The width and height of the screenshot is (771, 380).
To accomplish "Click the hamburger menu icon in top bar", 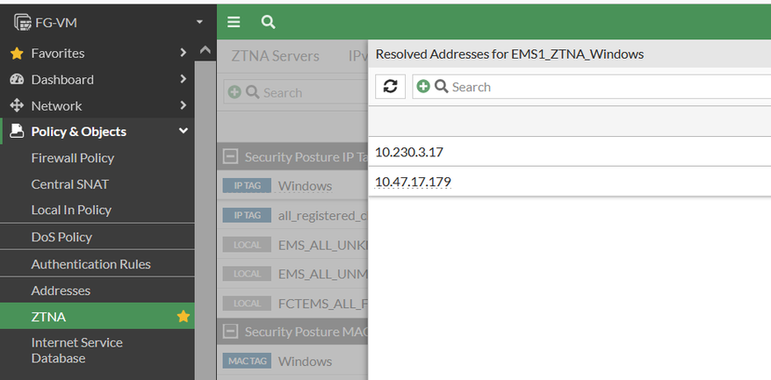I will (233, 22).
